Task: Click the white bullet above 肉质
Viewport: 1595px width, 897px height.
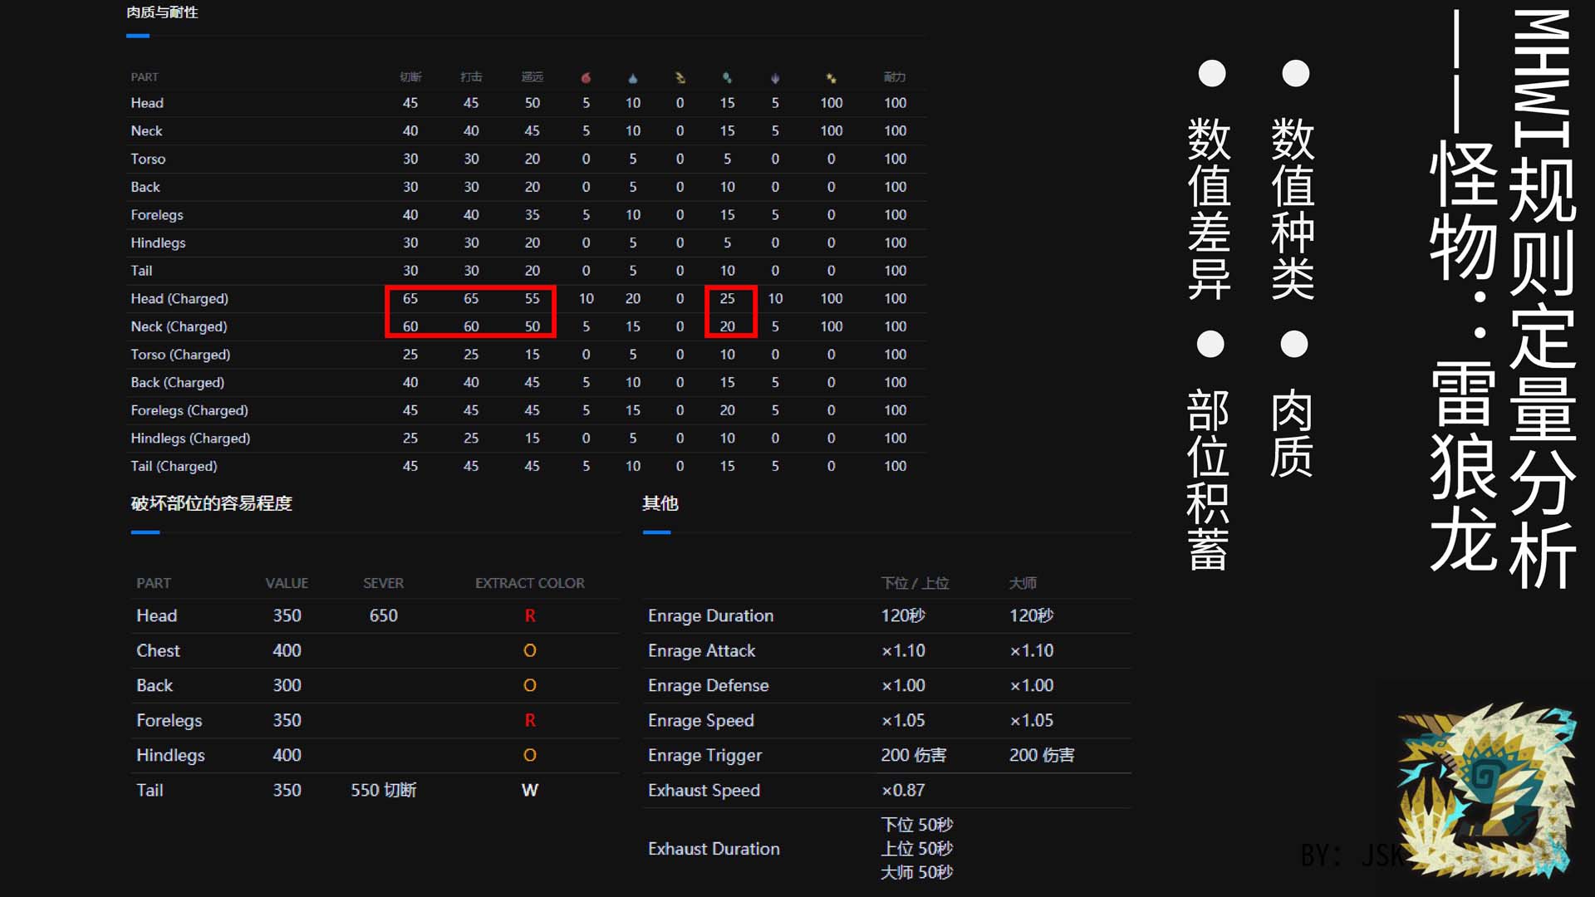Action: pos(1293,343)
